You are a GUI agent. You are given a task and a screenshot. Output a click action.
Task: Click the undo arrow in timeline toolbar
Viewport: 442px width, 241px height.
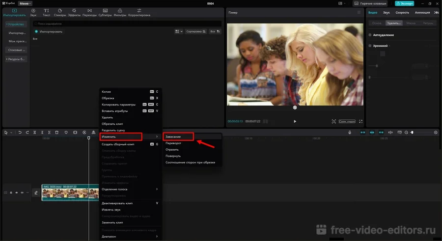tap(21, 133)
